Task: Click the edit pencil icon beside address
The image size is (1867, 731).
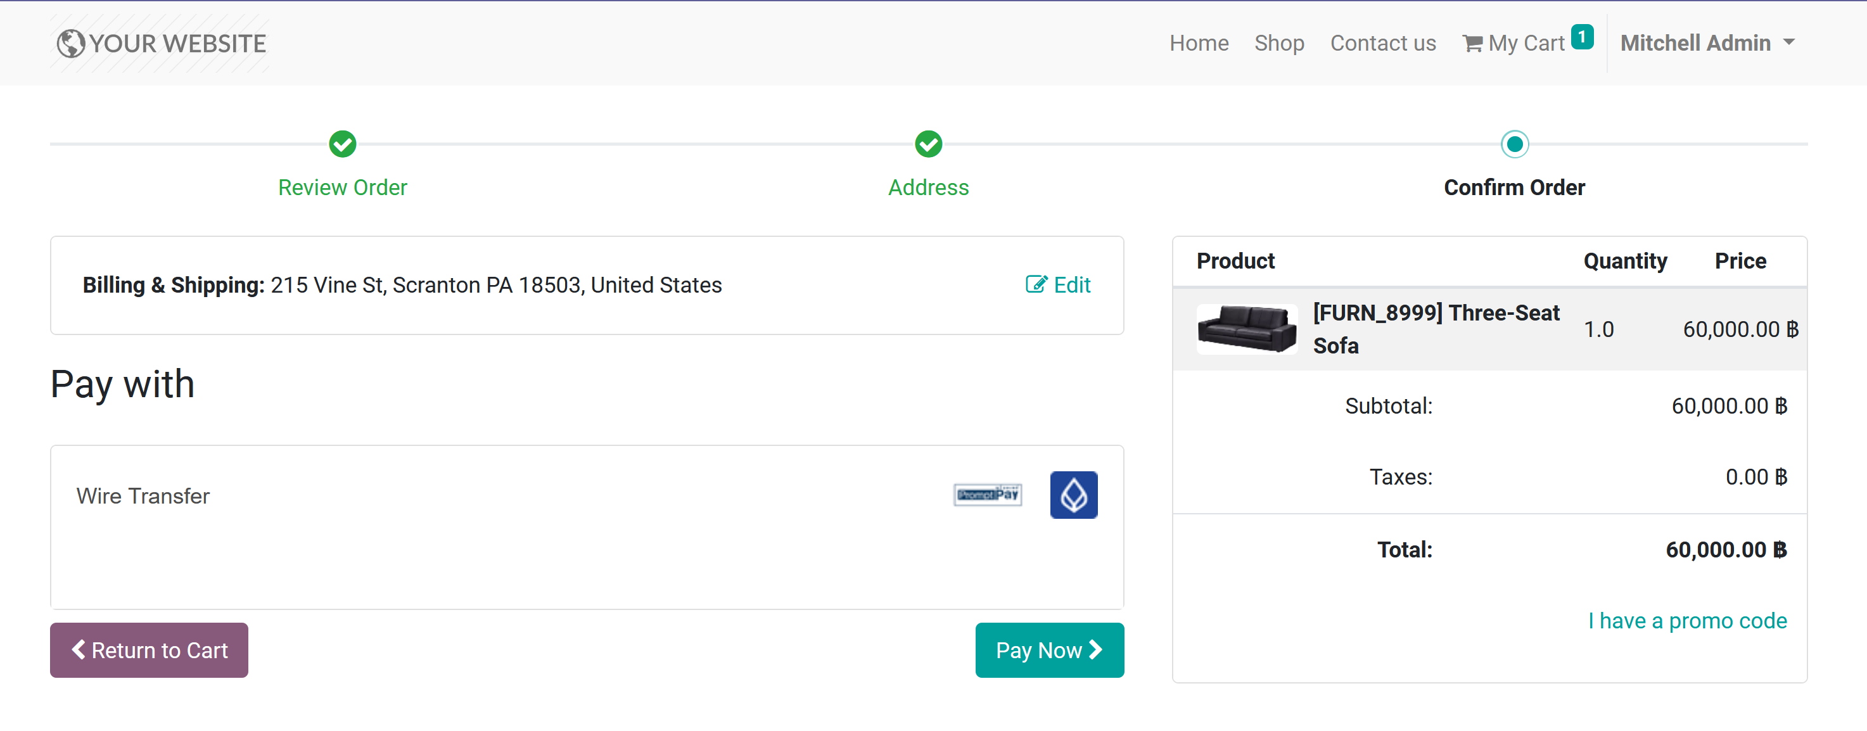Action: pos(1036,284)
